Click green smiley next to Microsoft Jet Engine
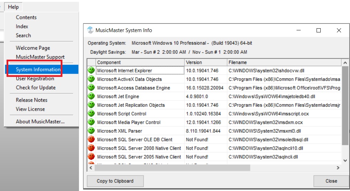The image size is (350, 191). coord(91,96)
